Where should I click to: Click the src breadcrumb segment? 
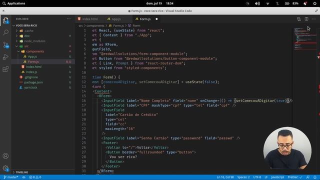[x=81, y=25]
